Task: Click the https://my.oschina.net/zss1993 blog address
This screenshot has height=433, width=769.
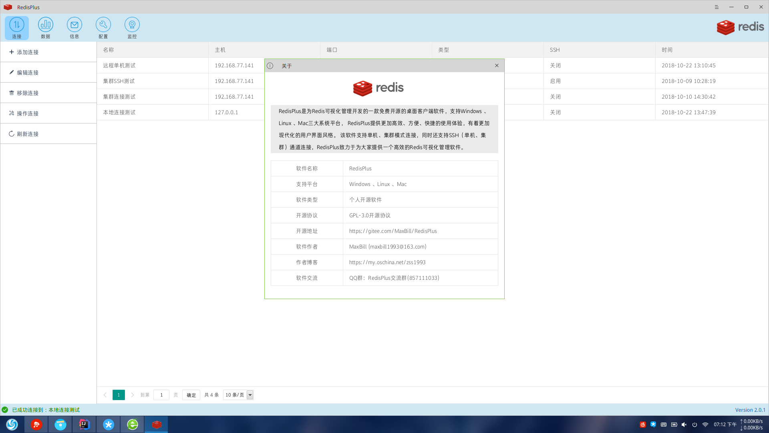Action: pos(387,262)
